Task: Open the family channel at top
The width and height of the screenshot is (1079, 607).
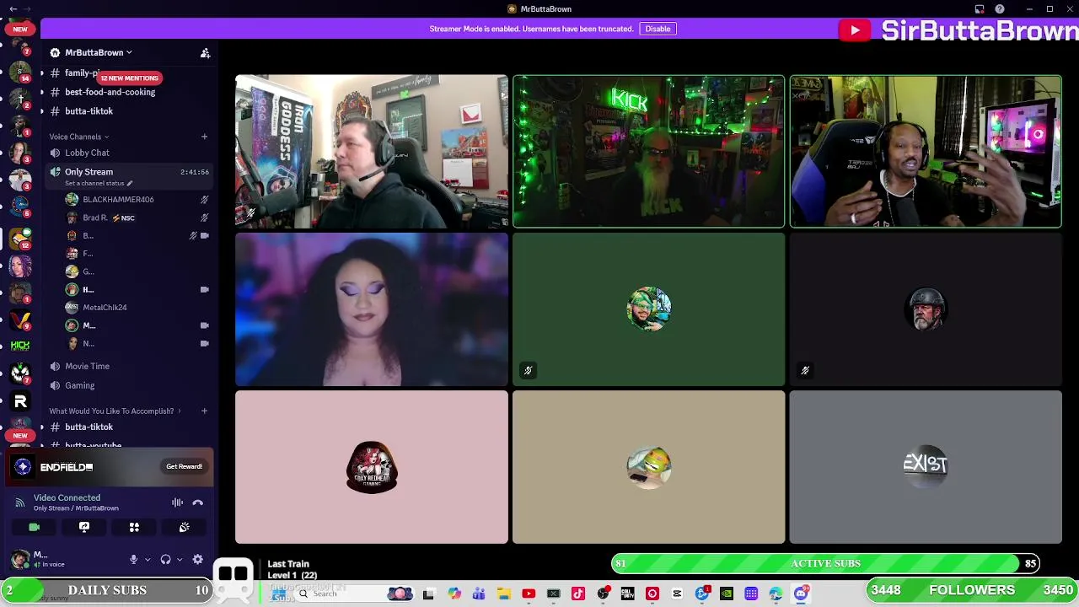Action: [x=82, y=73]
